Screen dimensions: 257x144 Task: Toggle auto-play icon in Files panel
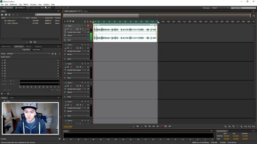tap(35, 42)
